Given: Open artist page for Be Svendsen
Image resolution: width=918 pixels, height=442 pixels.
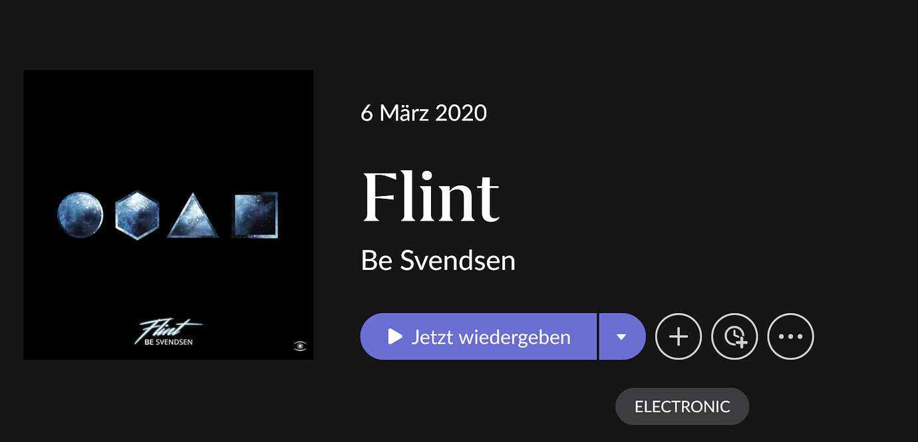Looking at the screenshot, I should (x=438, y=261).
